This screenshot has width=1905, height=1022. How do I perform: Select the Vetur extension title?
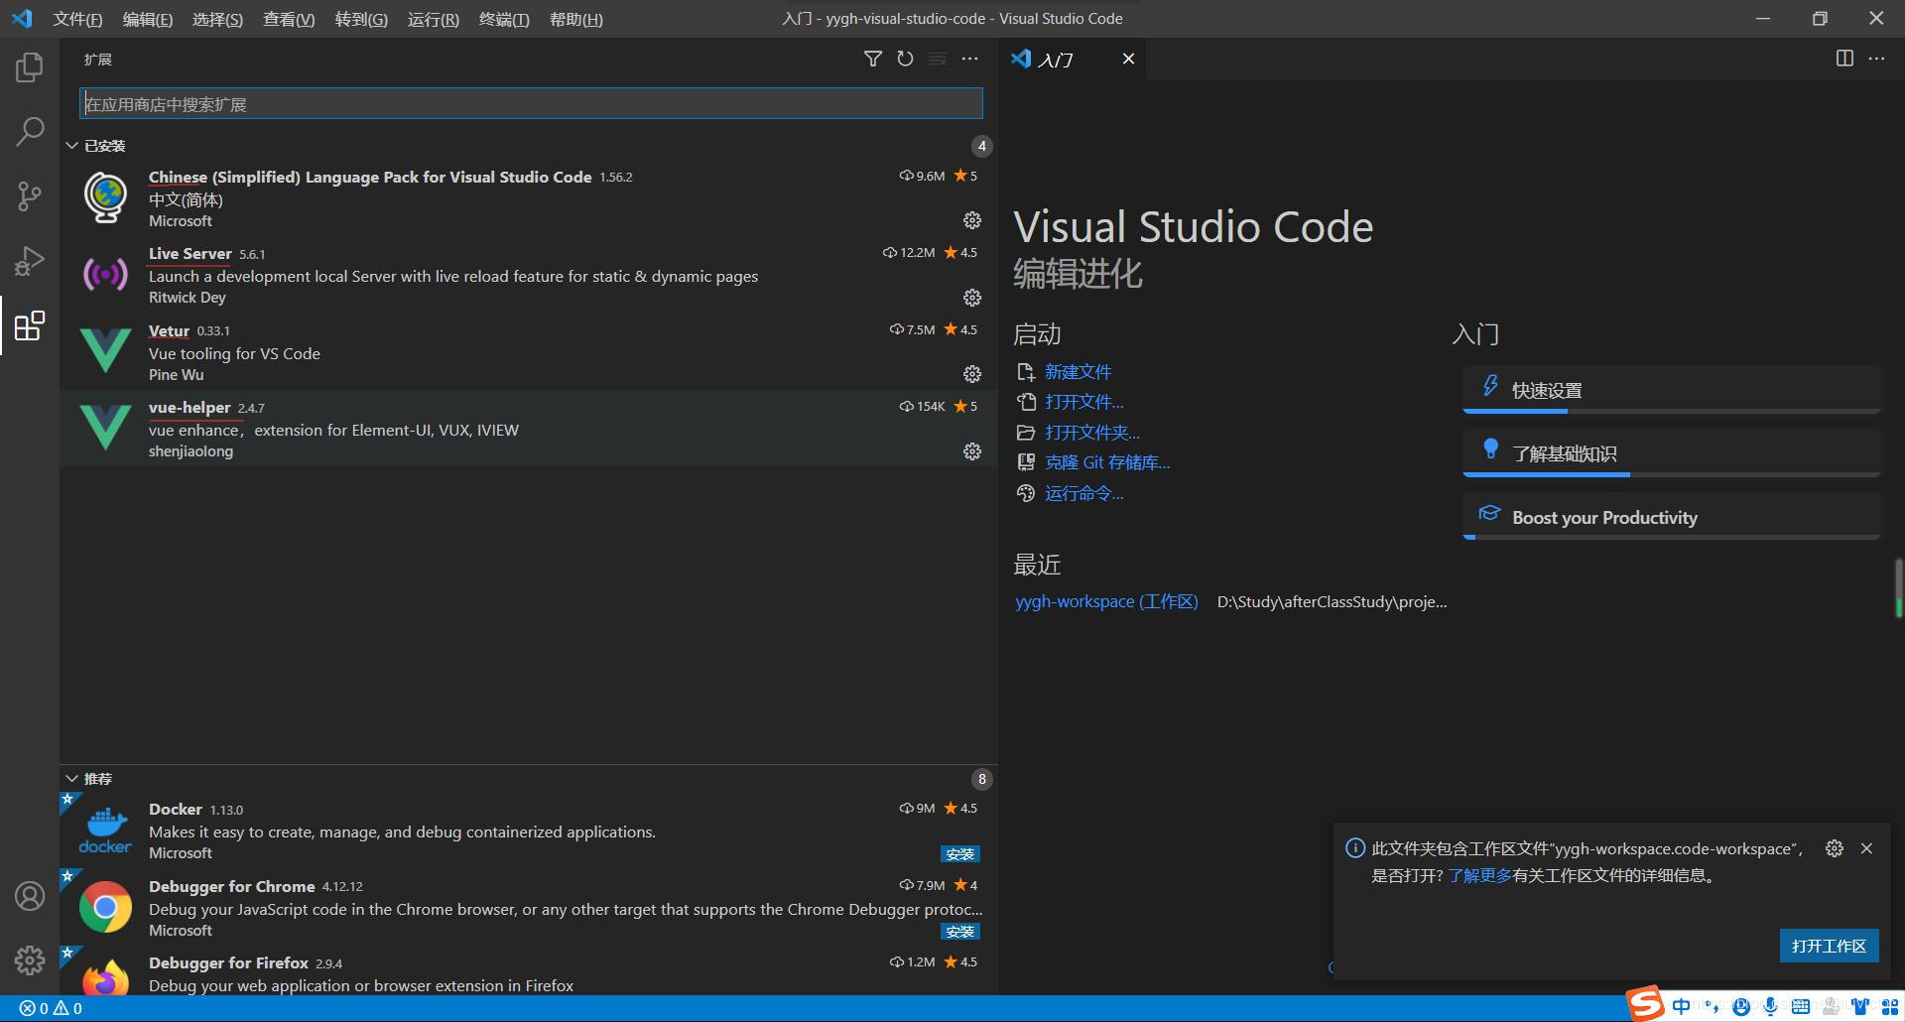tap(169, 330)
